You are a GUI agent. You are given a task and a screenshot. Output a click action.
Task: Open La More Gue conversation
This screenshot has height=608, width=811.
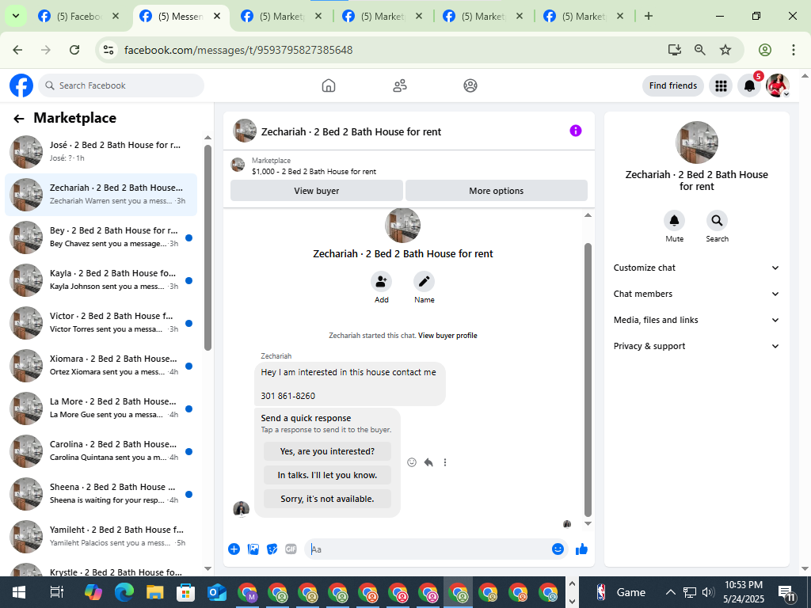(x=101, y=408)
